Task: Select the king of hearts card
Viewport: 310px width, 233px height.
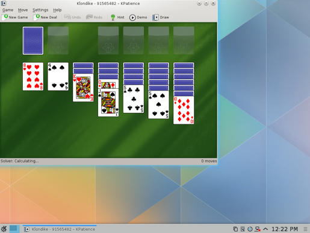Action: (x=83, y=88)
